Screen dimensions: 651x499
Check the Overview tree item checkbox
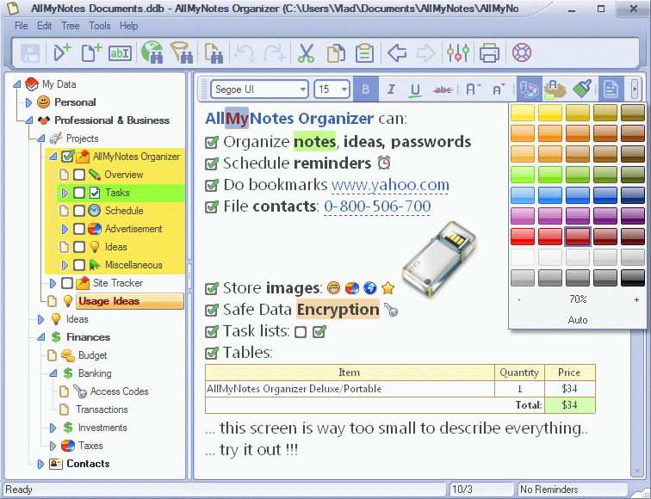coord(79,175)
